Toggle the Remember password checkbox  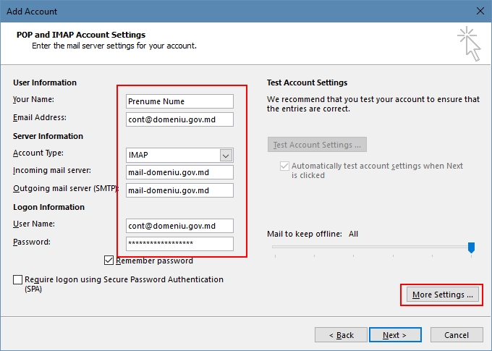point(109,261)
